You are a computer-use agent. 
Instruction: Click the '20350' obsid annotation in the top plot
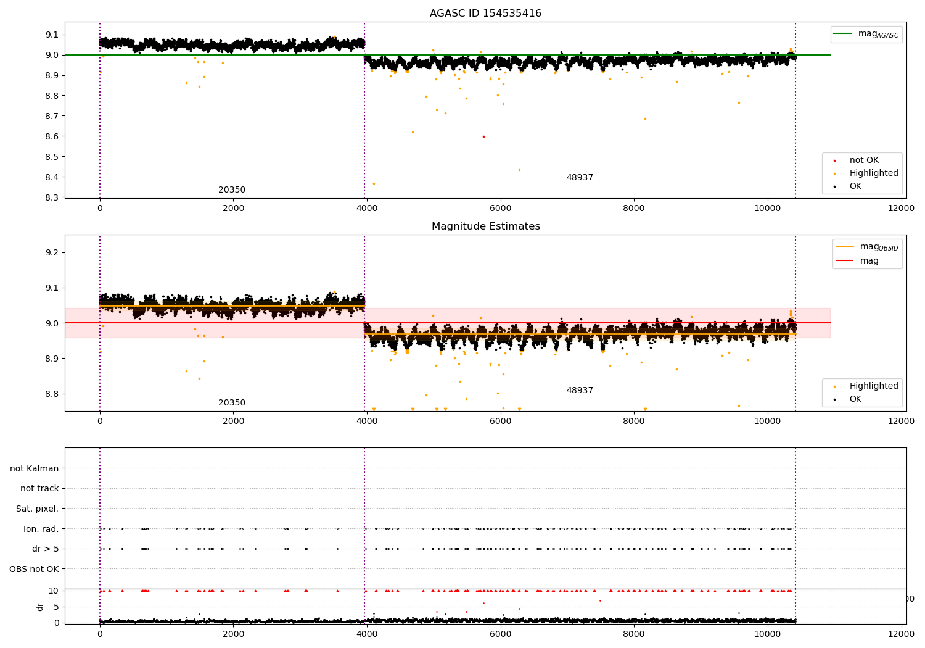click(232, 190)
